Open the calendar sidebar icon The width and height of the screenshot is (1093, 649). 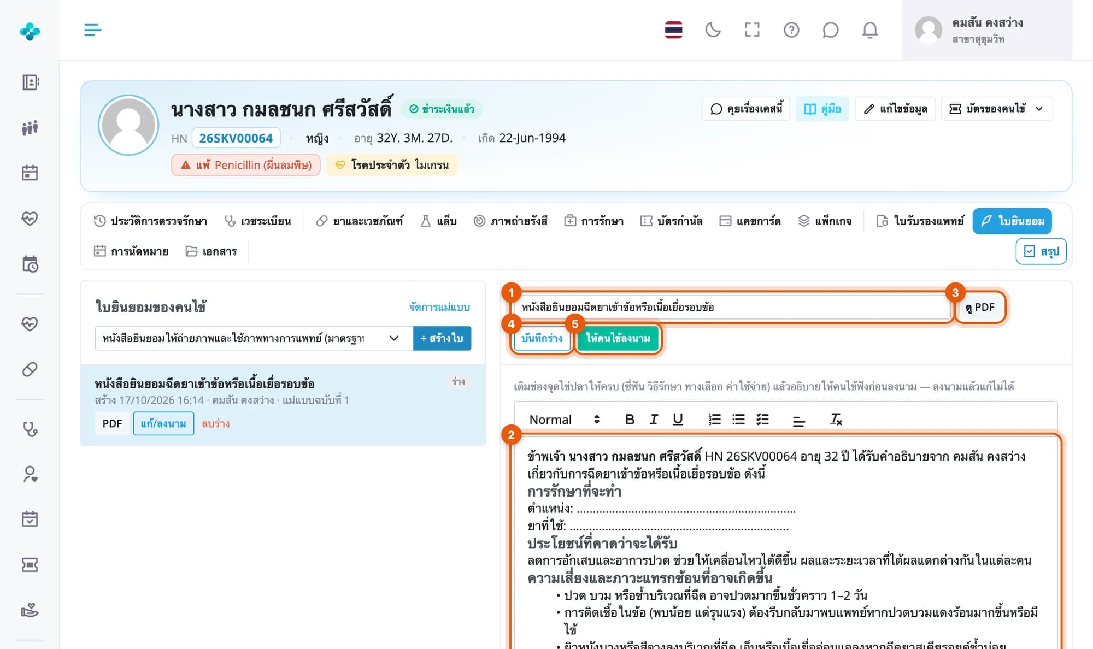click(30, 173)
